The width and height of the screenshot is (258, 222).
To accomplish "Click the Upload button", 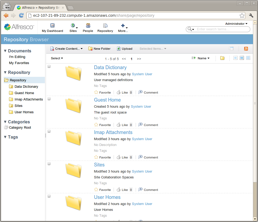I will click(x=124, y=49).
